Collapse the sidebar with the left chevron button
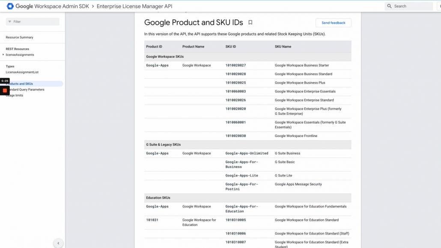 tap(58, 243)
